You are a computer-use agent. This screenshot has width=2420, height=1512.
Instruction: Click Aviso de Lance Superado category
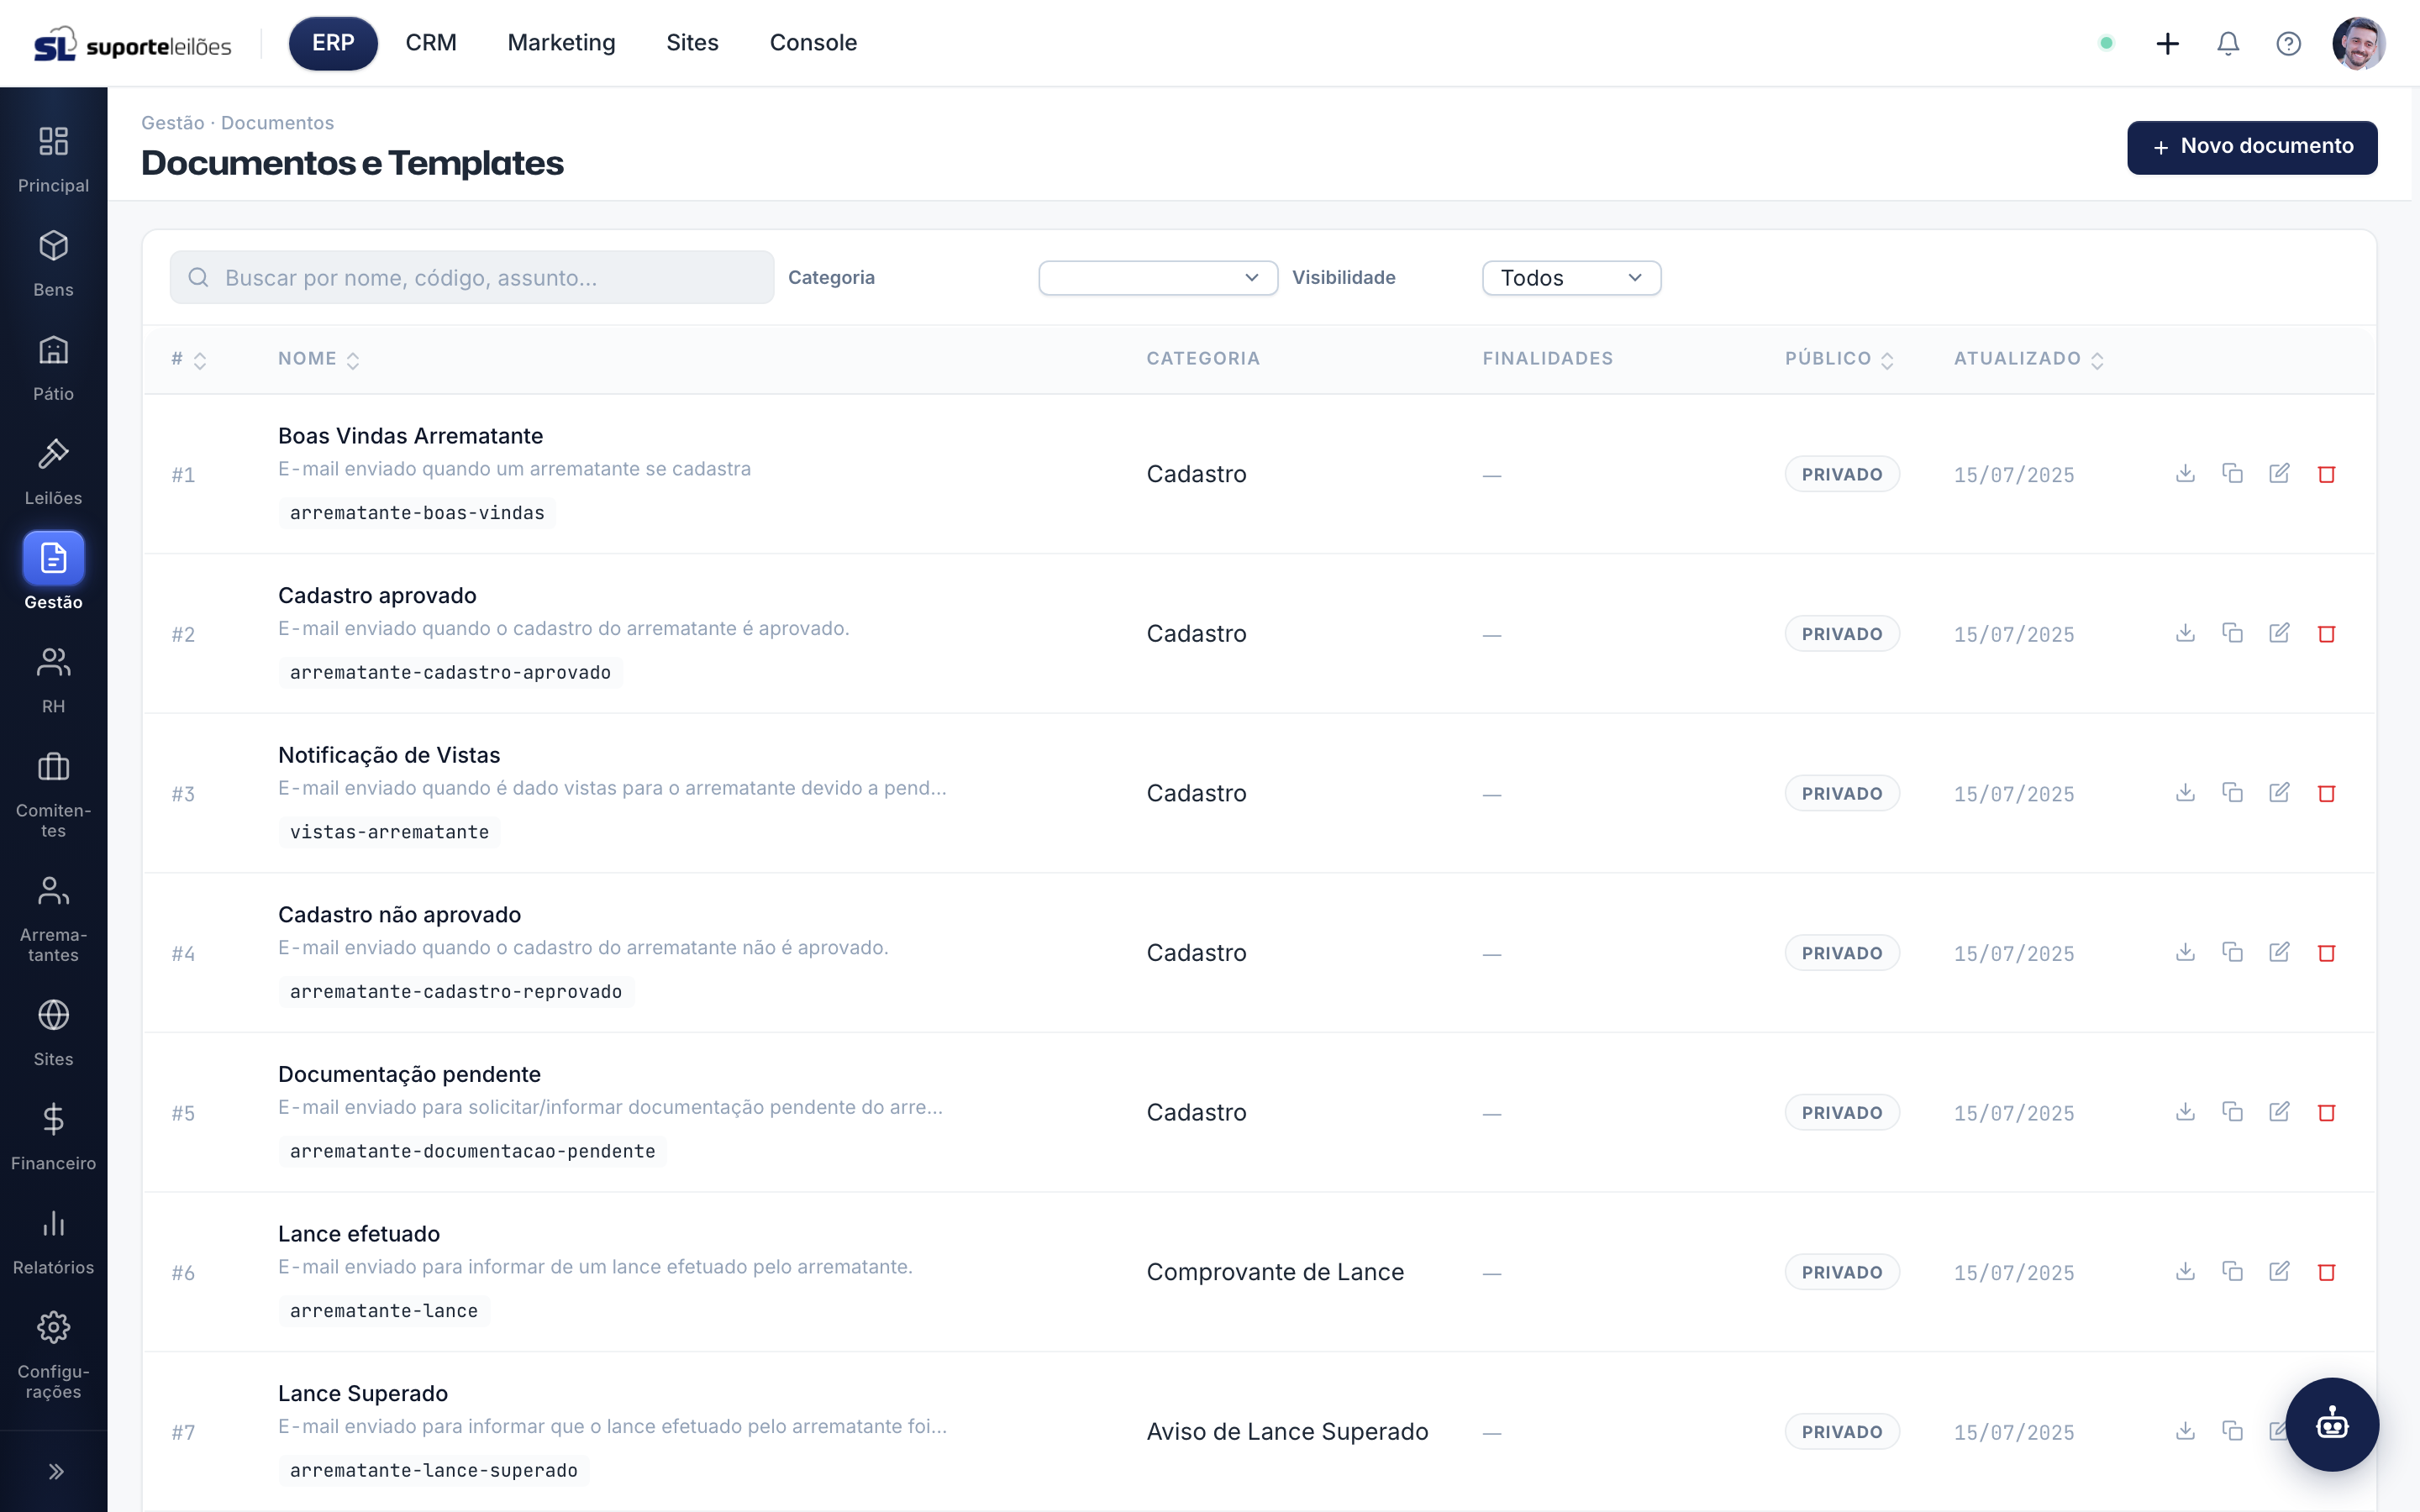[1287, 1432]
